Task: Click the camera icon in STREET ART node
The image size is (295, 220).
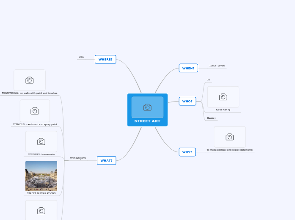Action: tap(147, 107)
